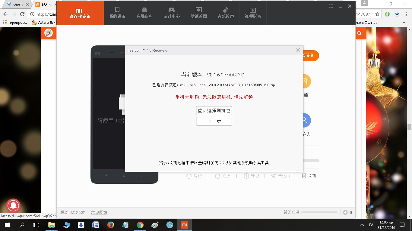Click the blue contacts circle icon
Image resolution: width=412 pixels, height=231 pixels.
[307, 120]
